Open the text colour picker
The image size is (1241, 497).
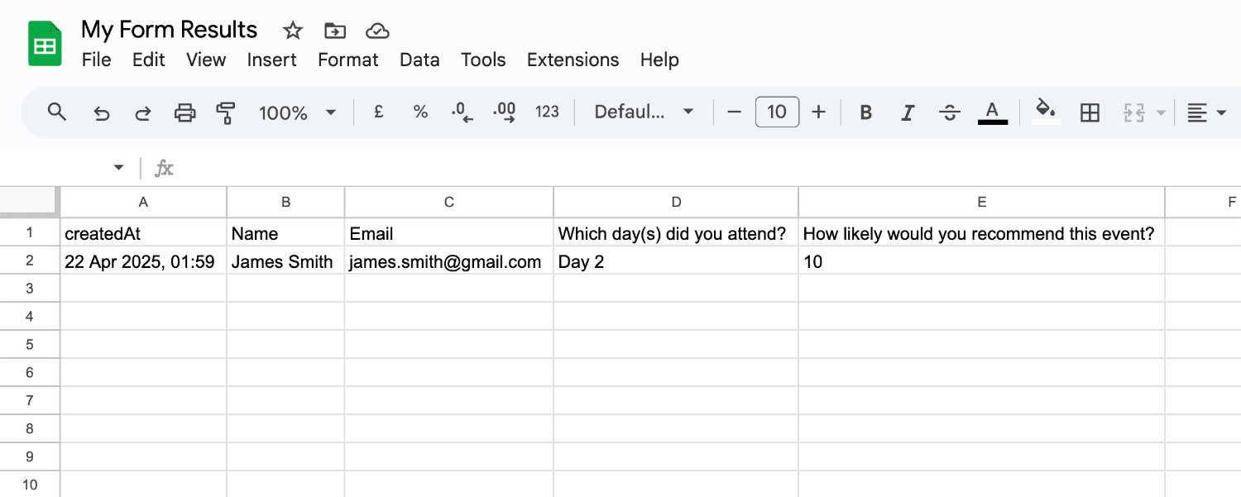(993, 112)
